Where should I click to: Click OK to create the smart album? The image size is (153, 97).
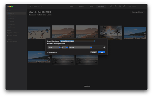(x=102, y=52)
